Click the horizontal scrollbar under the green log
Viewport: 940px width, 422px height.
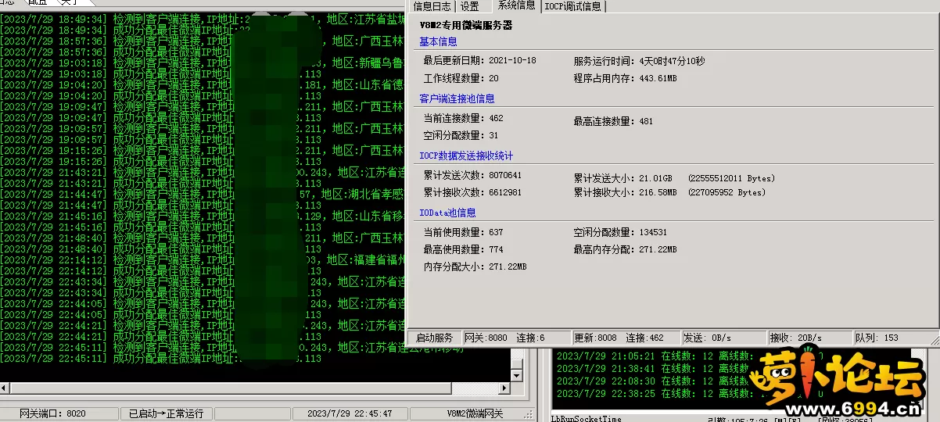tap(254, 388)
